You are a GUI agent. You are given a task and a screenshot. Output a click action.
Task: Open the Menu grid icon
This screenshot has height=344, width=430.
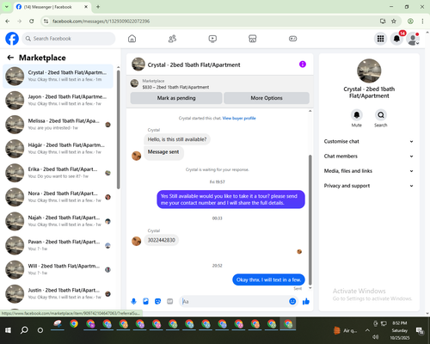click(380, 39)
